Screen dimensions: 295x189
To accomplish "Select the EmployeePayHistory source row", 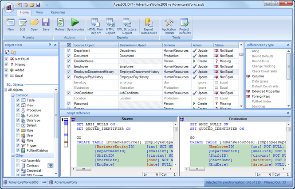I will (x=89, y=77).
